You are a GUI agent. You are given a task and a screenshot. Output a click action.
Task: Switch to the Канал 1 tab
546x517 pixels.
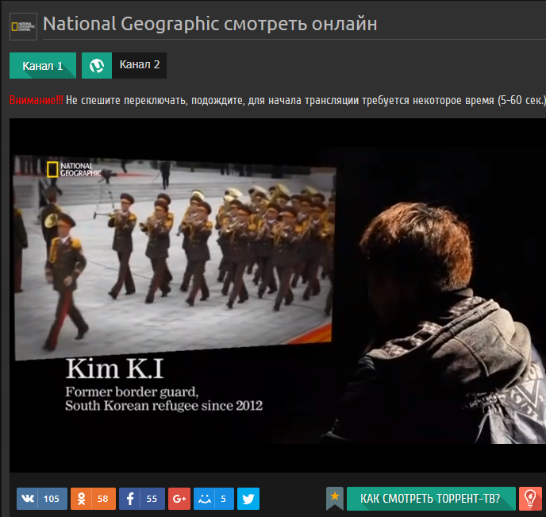click(x=43, y=66)
